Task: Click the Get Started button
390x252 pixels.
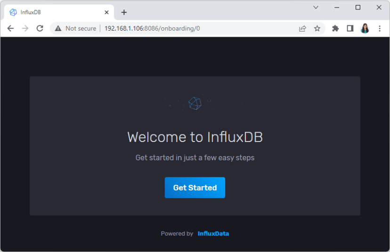Action: click(195, 188)
